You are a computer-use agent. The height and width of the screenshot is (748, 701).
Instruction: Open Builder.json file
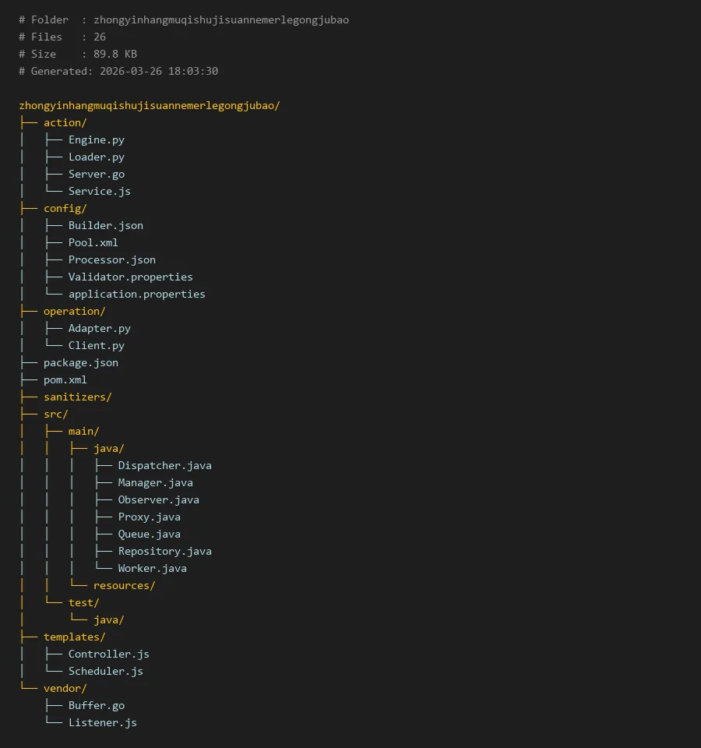coord(105,225)
